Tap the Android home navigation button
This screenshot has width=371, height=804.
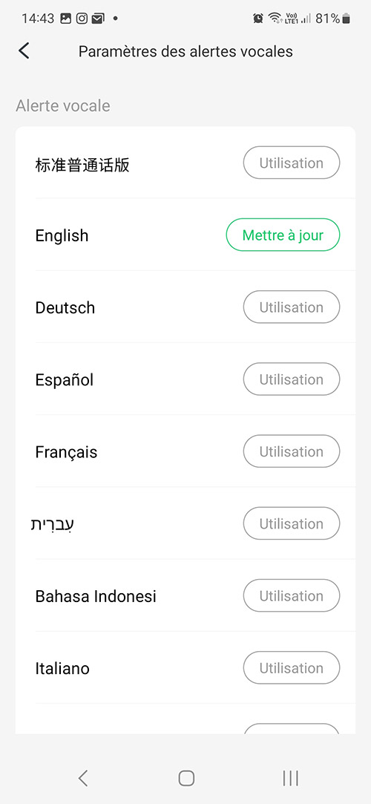click(x=186, y=778)
